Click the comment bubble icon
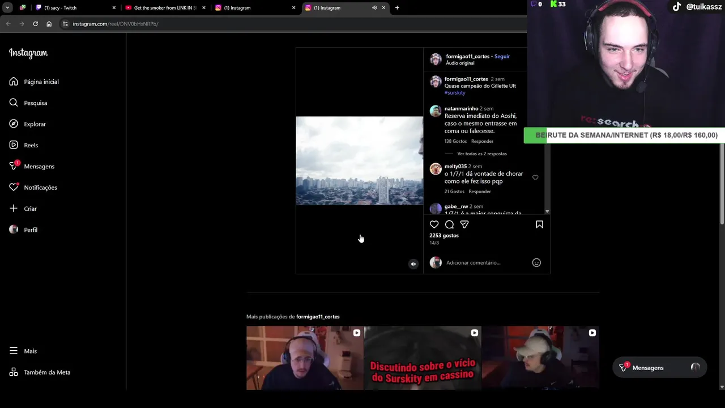Screen dimensions: 725x408 450,224
